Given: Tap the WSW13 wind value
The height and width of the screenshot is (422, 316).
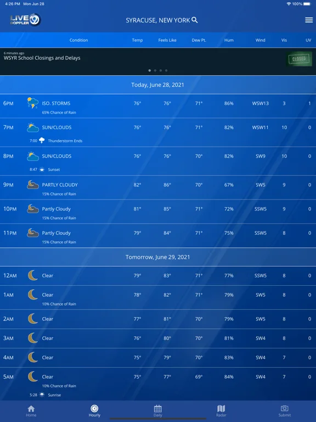Looking at the screenshot, I should tap(261, 103).
